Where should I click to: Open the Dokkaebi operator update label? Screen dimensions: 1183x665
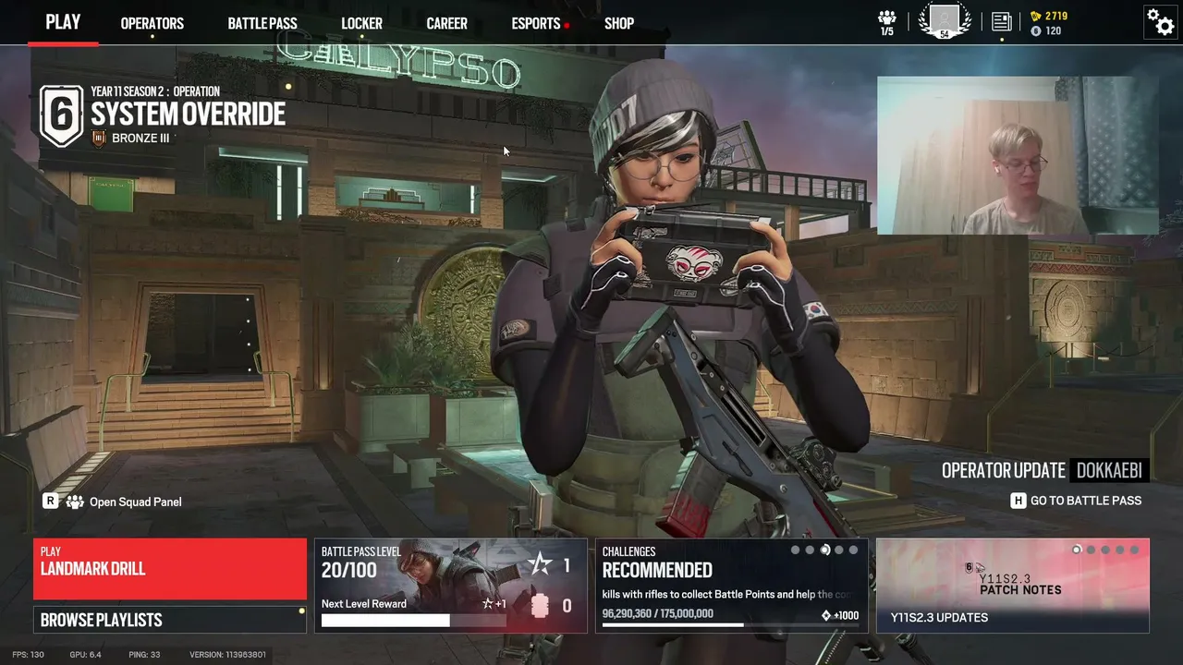1109,470
